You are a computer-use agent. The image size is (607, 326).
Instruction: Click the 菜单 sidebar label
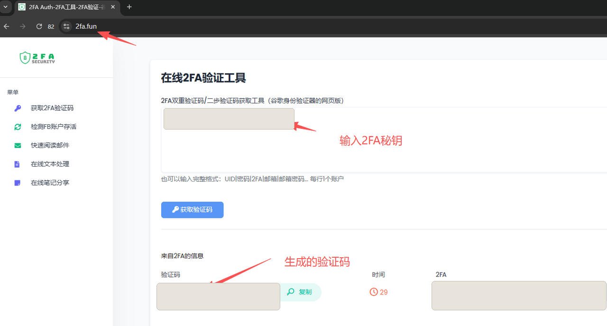tap(13, 92)
